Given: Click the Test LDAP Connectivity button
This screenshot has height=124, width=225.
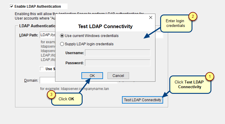Looking at the screenshot, I should tap(142, 100).
